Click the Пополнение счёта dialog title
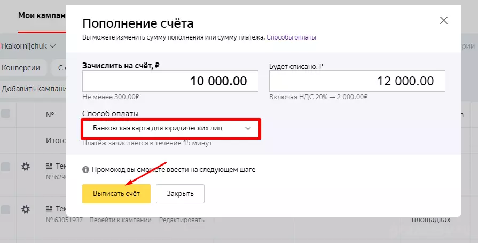 (138, 23)
